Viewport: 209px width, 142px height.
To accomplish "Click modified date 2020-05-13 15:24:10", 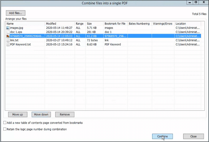I will [59, 44].
